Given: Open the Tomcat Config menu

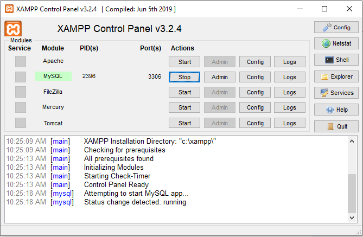Looking at the screenshot, I should pos(255,123).
